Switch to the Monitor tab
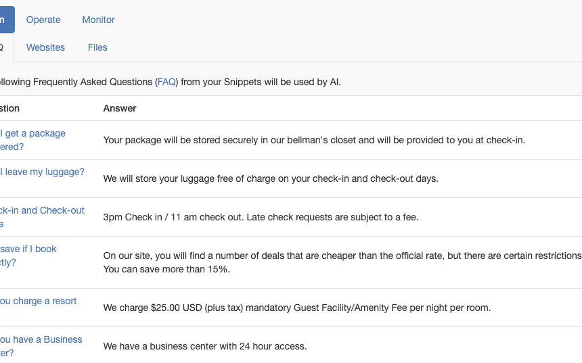The height and width of the screenshot is (363, 582). [x=98, y=20]
